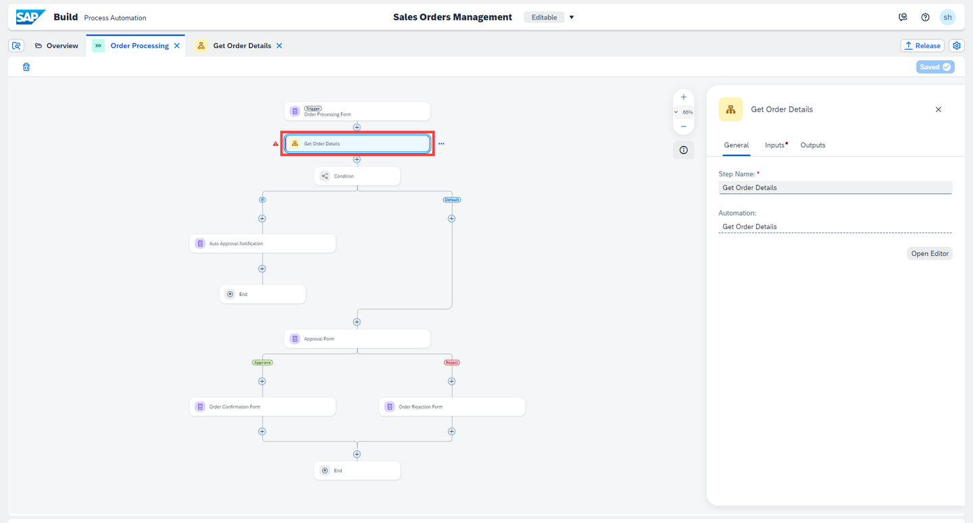This screenshot has width=973, height=523.
Task: Click the Automation field value
Action: (x=835, y=226)
